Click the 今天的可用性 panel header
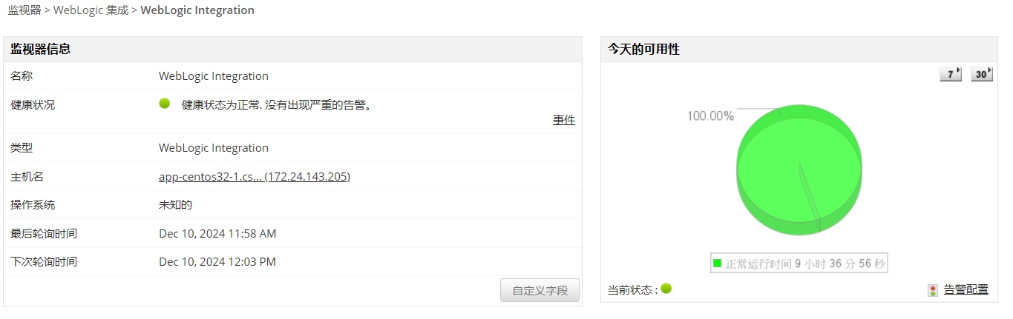The image size is (1013, 319). (x=643, y=50)
